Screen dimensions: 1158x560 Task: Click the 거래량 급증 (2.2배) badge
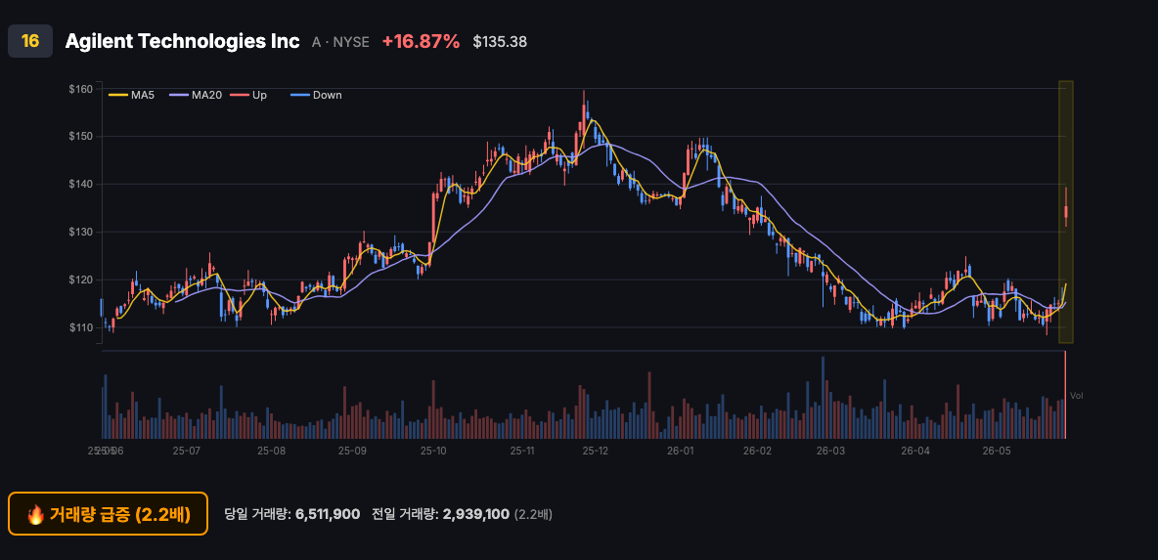108,513
